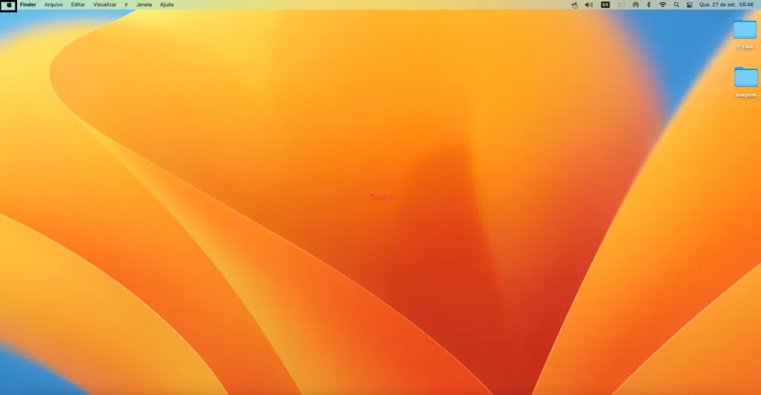The width and height of the screenshot is (761, 395).
Task: Open the Ir menu
Action: coord(126,5)
